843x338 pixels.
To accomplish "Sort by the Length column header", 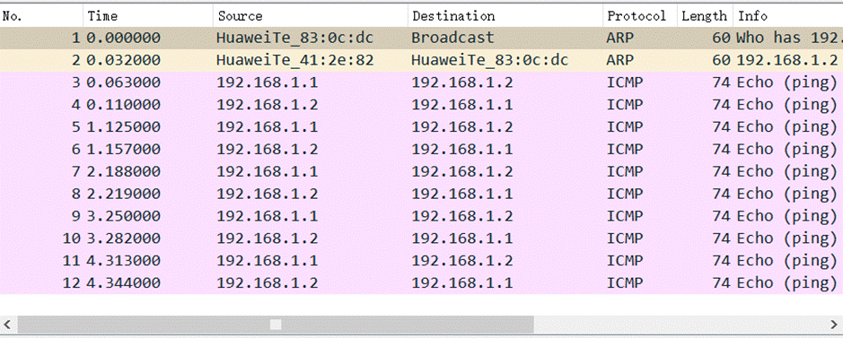I will (705, 16).
